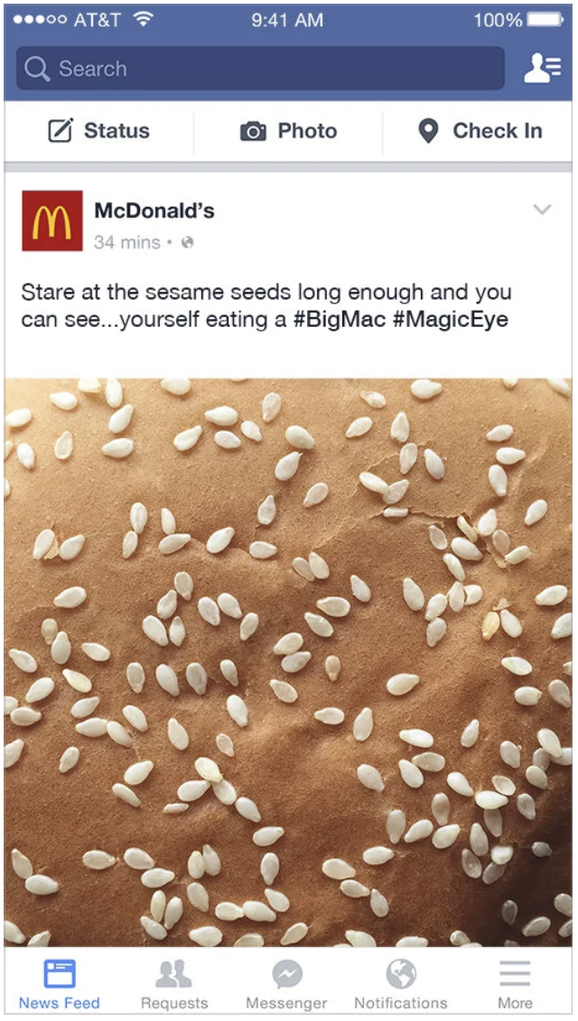Click the #BigMac hashtag link

pyautogui.click(x=339, y=320)
